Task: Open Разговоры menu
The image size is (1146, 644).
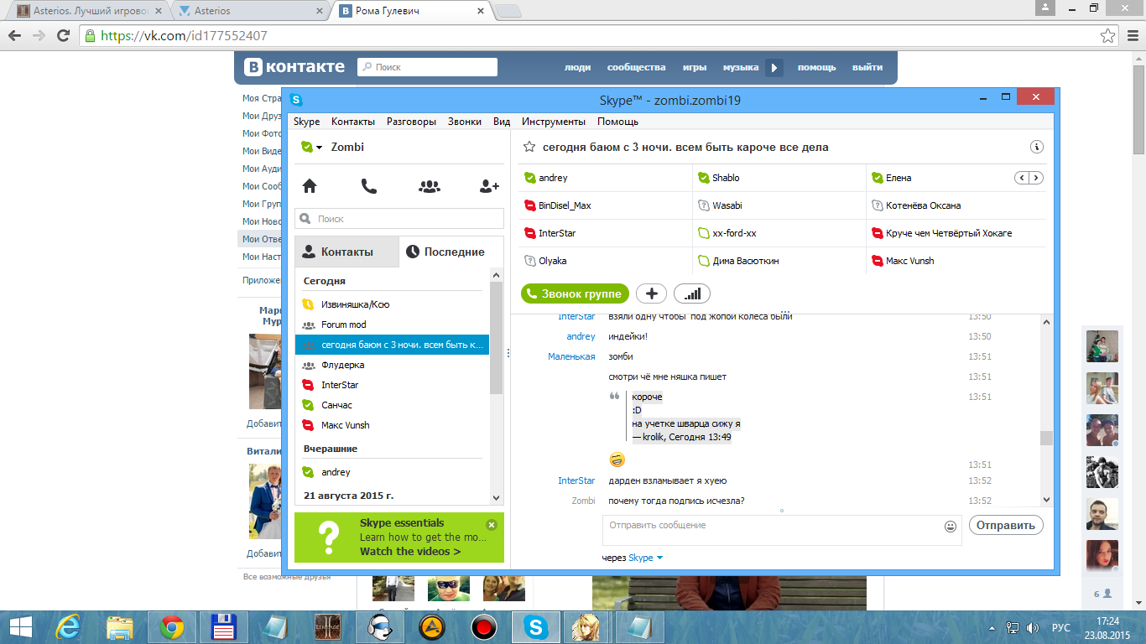Action: pos(411,122)
